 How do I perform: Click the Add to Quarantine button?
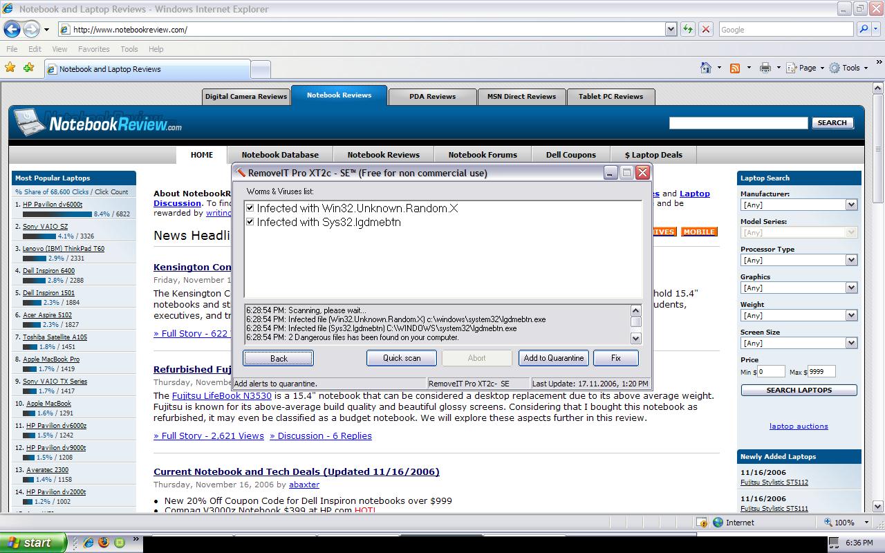click(554, 358)
